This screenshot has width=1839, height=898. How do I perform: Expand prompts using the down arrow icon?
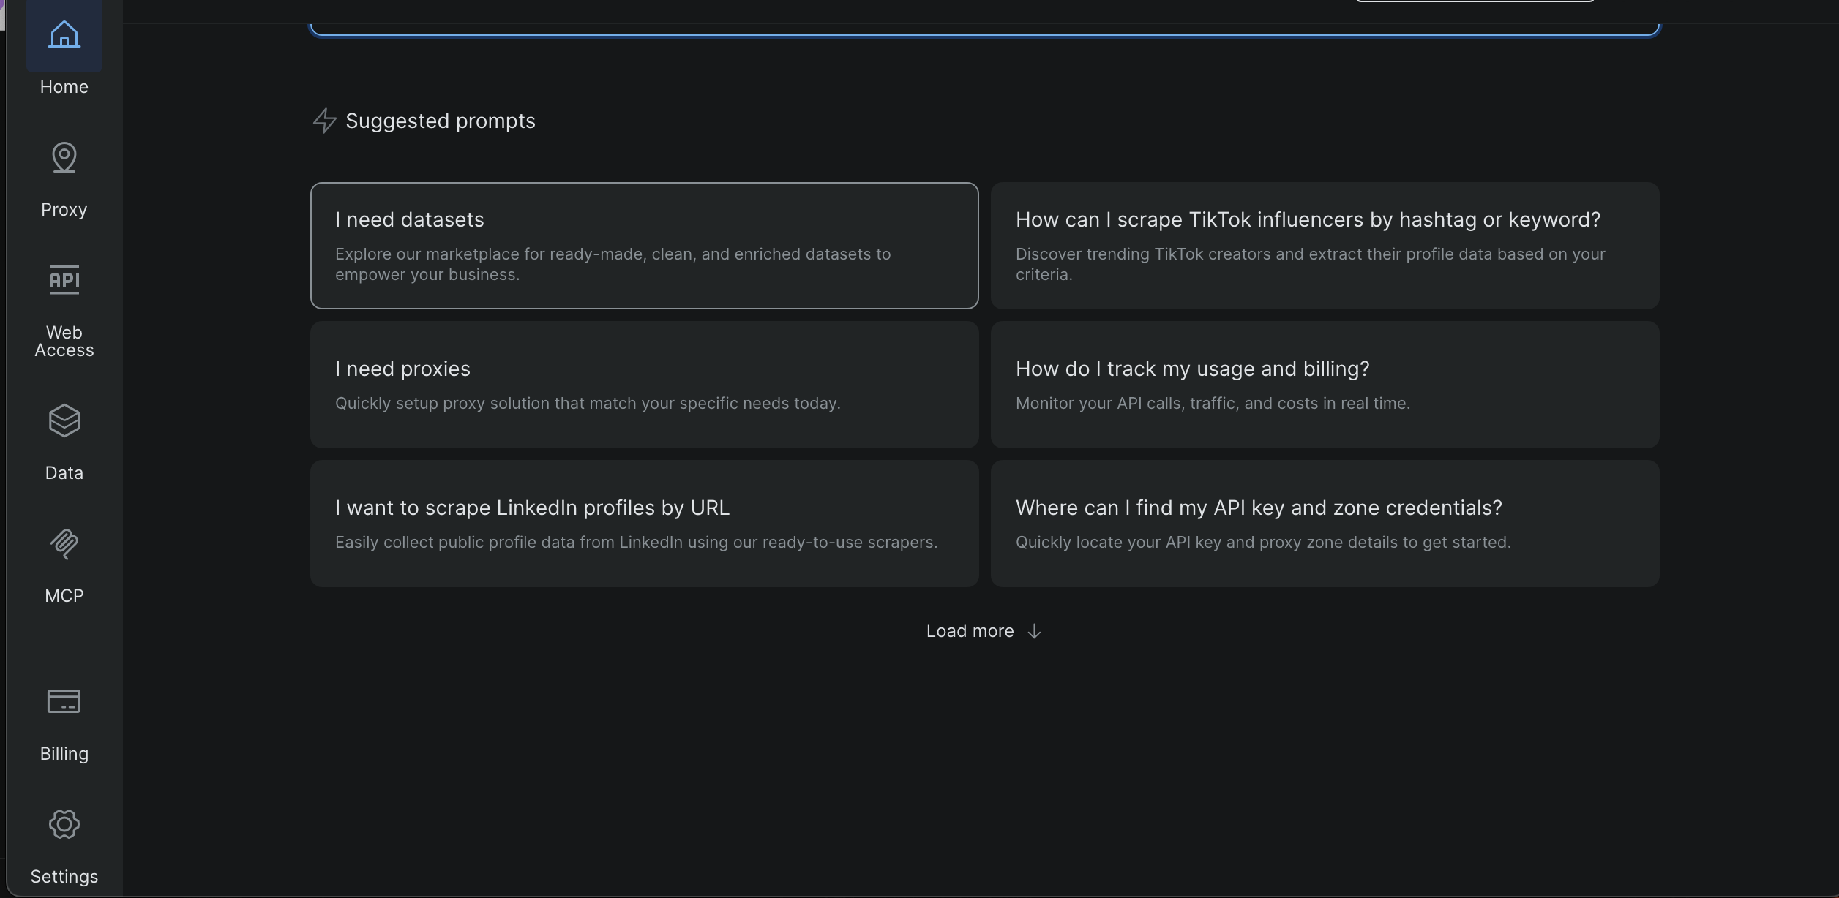pos(1033,631)
